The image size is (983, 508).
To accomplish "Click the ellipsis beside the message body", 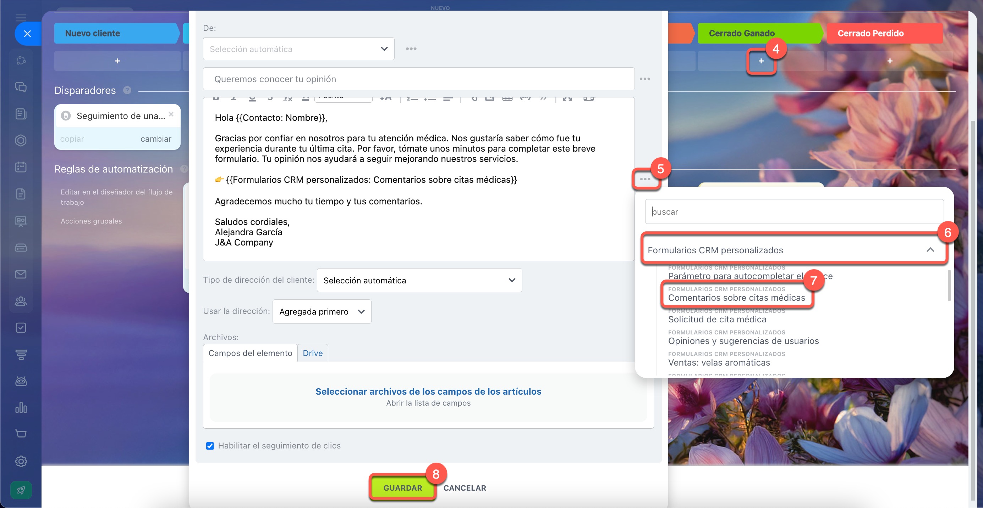I will point(645,179).
